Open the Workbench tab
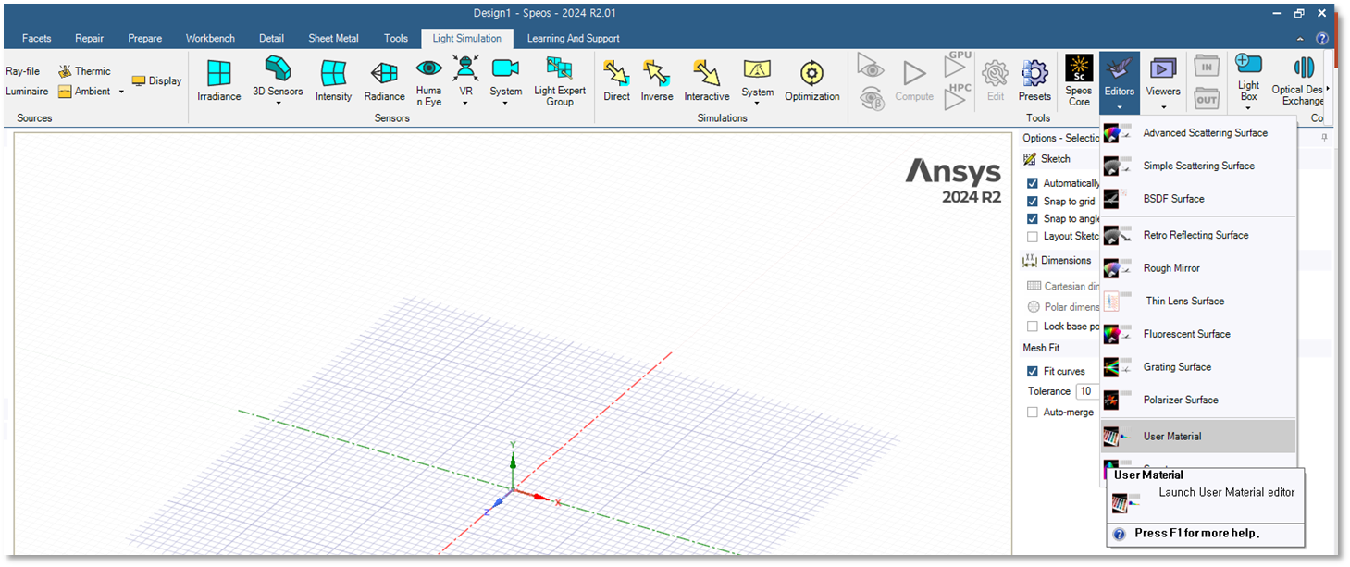 pyautogui.click(x=210, y=39)
